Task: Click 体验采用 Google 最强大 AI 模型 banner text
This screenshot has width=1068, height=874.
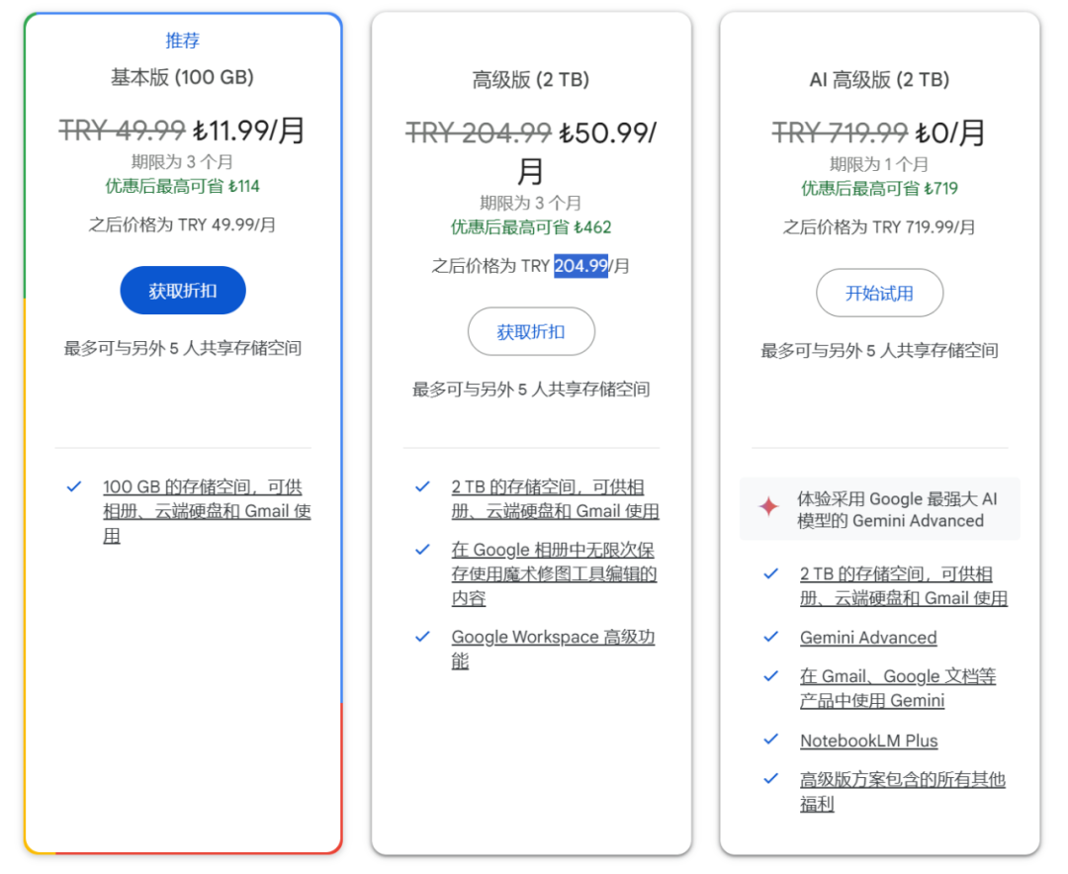Action: [897, 509]
